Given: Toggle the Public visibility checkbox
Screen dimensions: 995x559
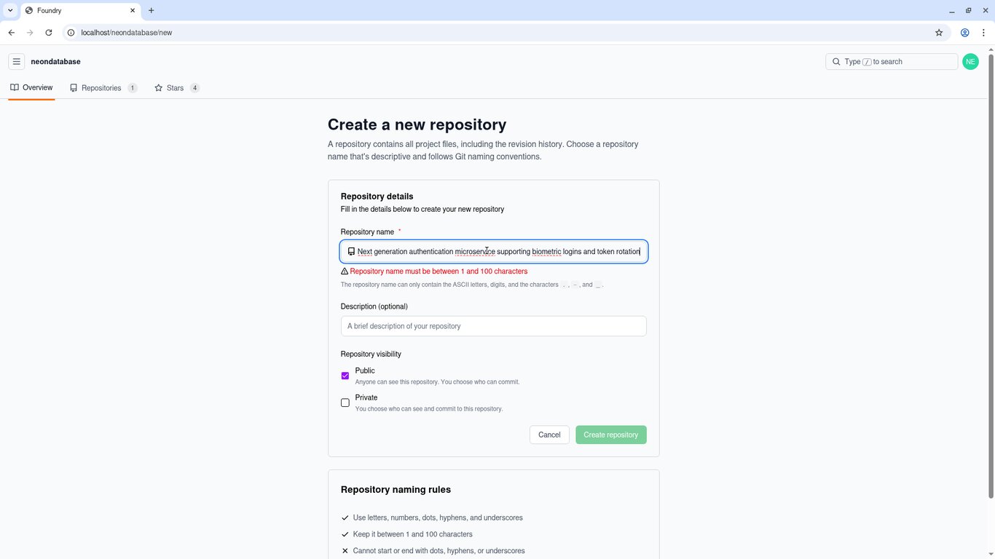Looking at the screenshot, I should pyautogui.click(x=345, y=376).
